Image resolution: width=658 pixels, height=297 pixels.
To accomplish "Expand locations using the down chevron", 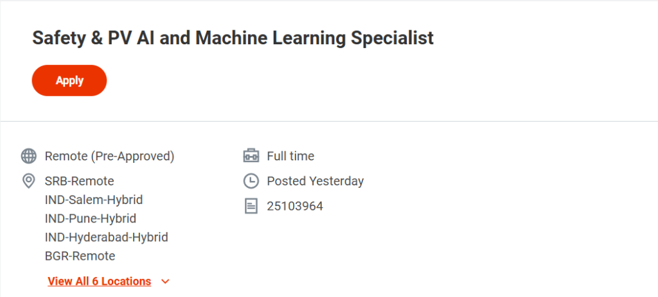I will point(165,281).
